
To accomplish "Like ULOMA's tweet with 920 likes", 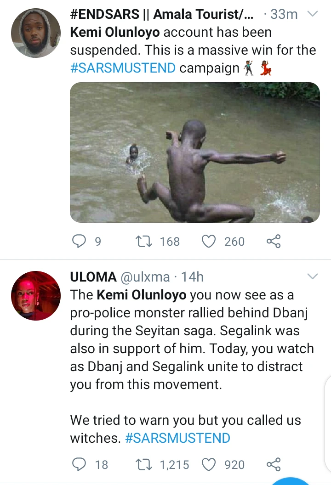I will pos(210,464).
